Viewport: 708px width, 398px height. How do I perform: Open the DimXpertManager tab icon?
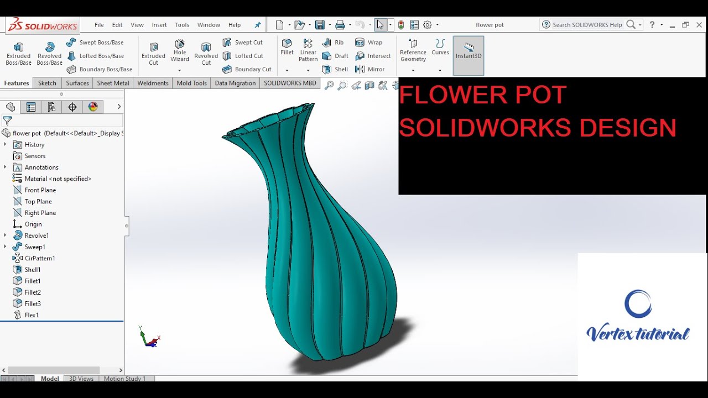pos(72,107)
